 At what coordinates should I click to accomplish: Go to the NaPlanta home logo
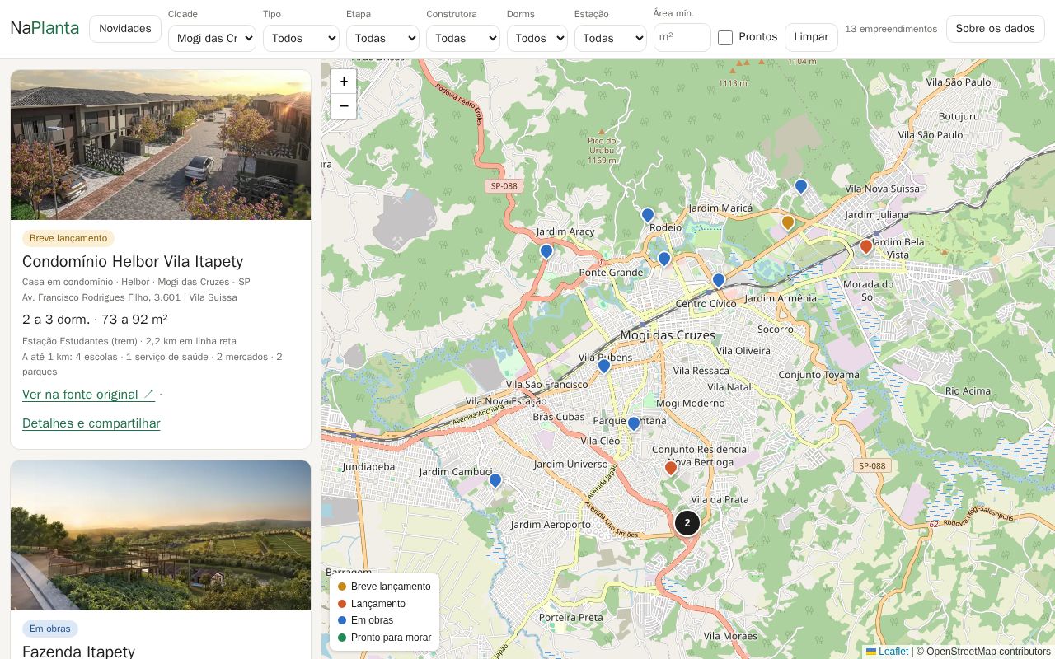point(45,28)
